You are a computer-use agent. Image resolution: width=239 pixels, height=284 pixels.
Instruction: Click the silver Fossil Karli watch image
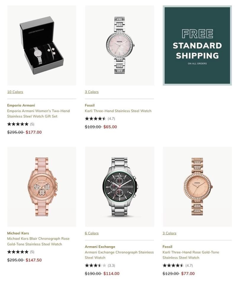(119, 45)
